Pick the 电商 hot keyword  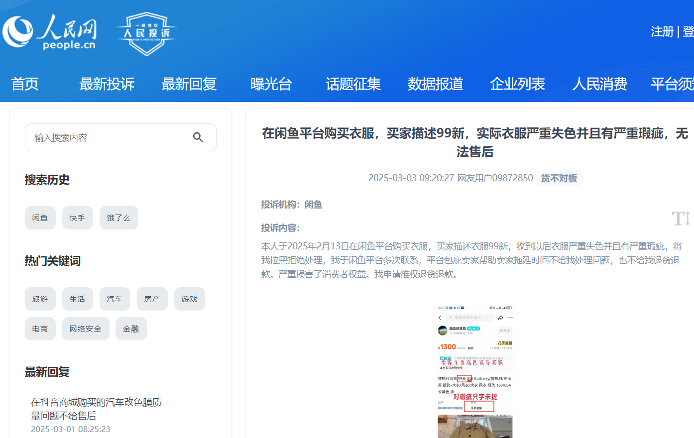40,329
